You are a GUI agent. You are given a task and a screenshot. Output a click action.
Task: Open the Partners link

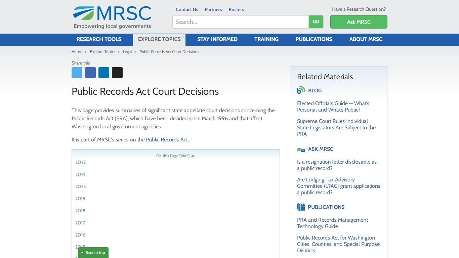(x=213, y=9)
